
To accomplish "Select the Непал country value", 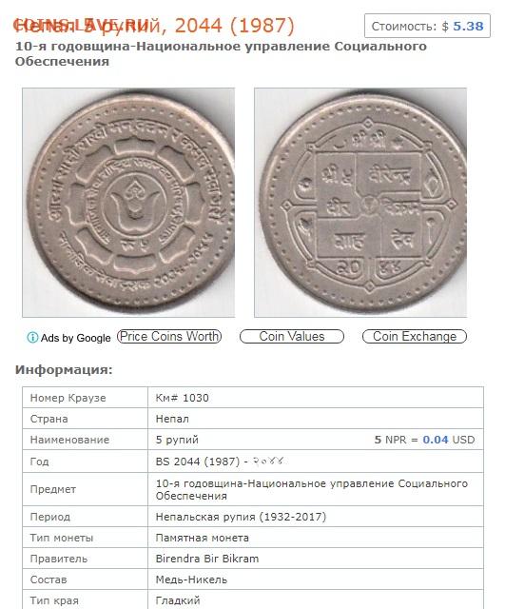I will coord(172,419).
